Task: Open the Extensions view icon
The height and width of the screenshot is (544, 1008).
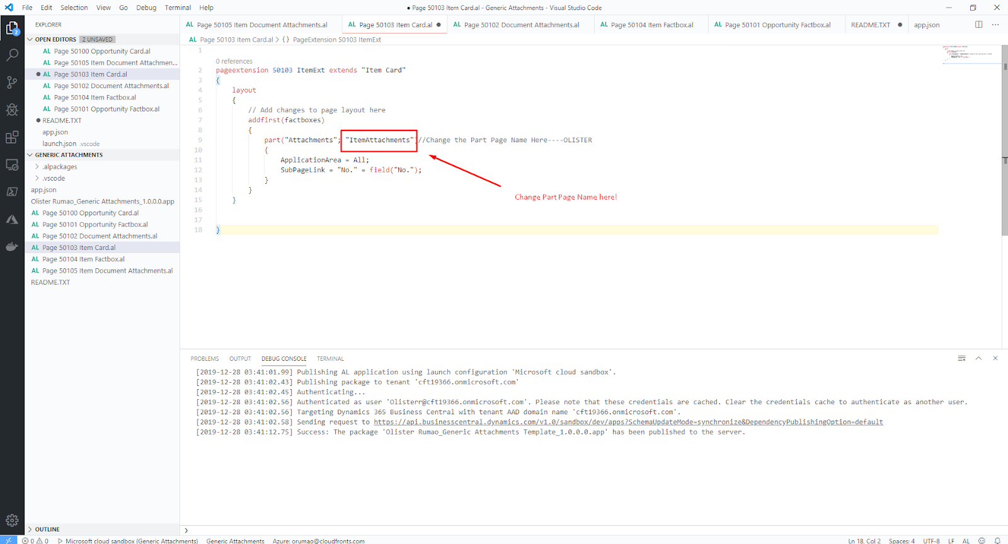Action: coord(12,137)
